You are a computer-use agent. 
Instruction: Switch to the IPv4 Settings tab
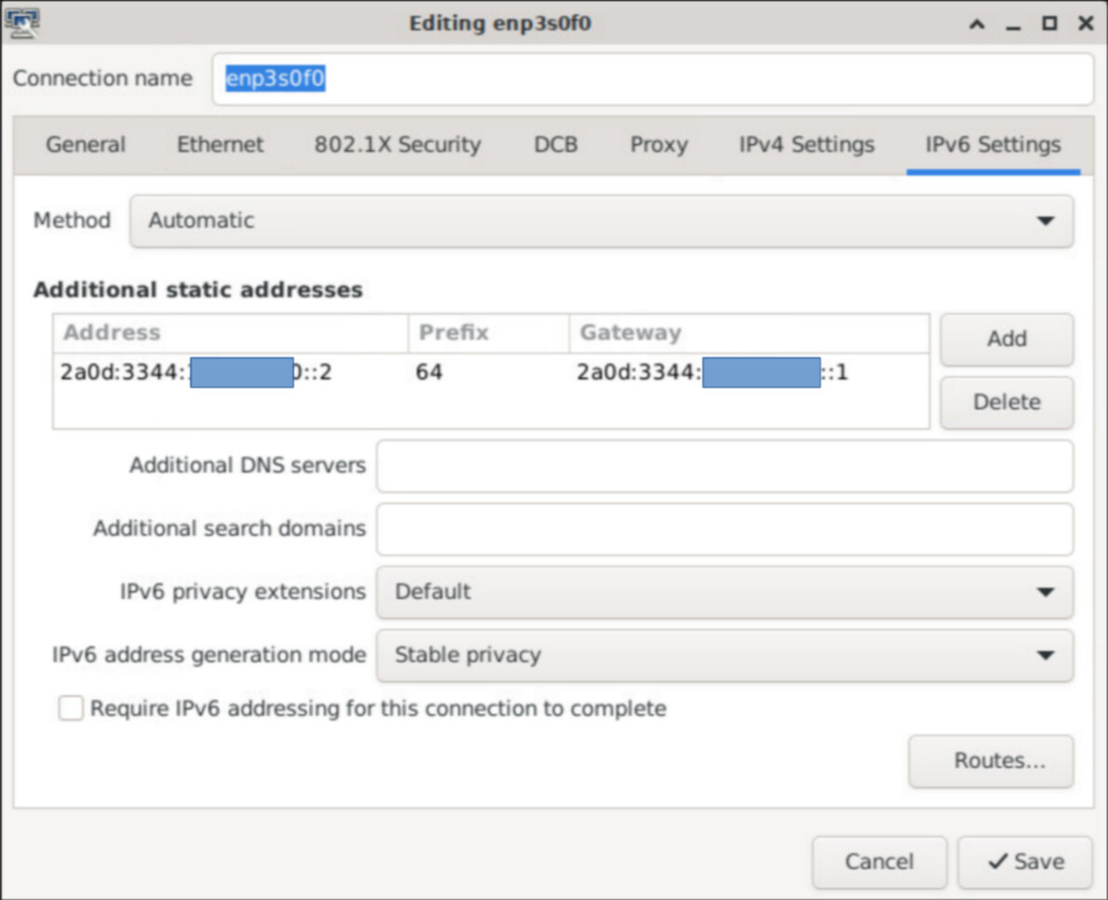pyautogui.click(x=805, y=145)
